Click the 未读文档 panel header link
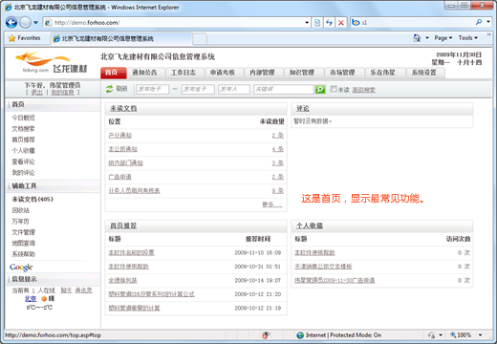 pos(123,109)
